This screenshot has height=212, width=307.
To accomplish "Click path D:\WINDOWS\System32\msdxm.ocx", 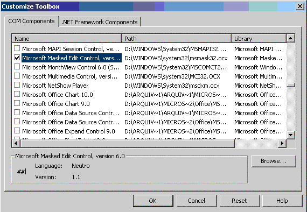I will (x=172, y=86).
